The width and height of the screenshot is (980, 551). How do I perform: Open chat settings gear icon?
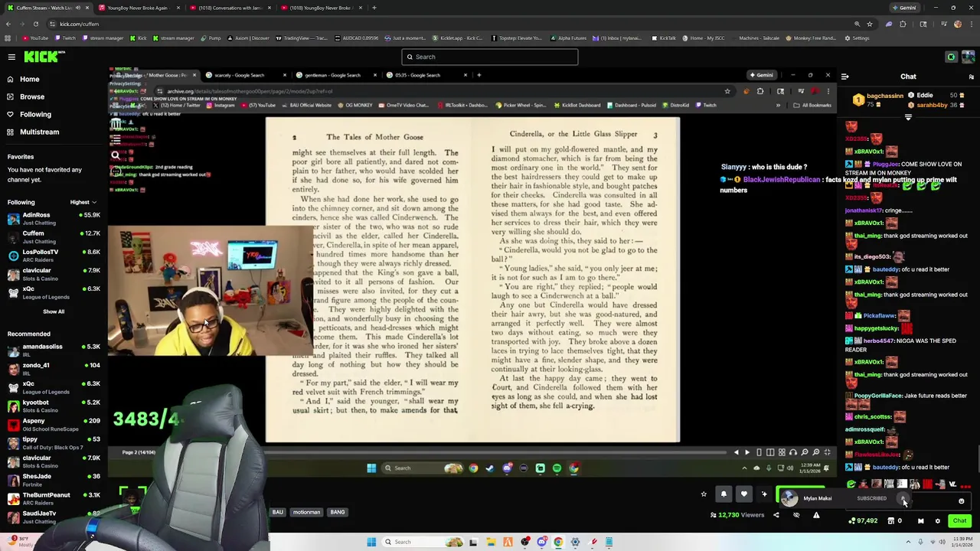(937, 521)
